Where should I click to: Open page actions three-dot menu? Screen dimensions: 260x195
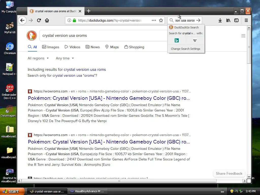[154, 20]
